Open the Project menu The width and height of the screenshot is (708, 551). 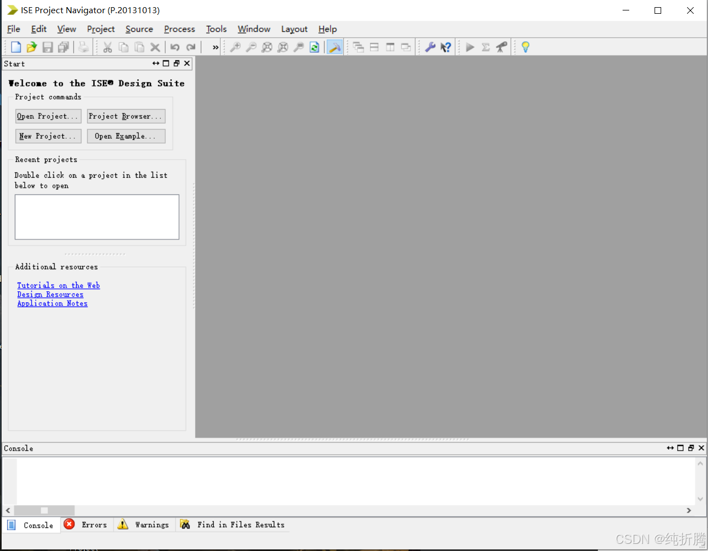tap(101, 29)
